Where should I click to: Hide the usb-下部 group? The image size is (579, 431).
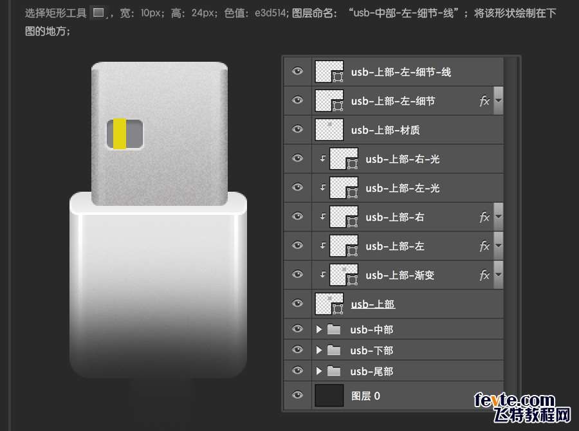click(297, 350)
